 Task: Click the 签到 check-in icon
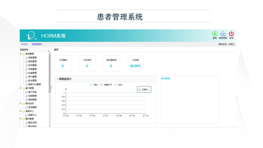[215, 34]
